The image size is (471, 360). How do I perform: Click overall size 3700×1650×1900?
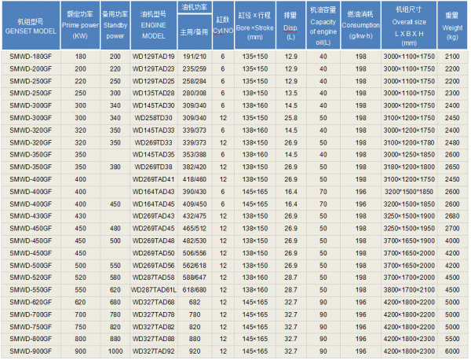(x=409, y=241)
